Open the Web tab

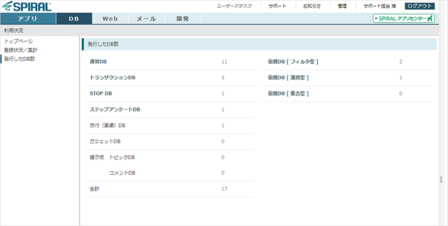click(x=110, y=19)
